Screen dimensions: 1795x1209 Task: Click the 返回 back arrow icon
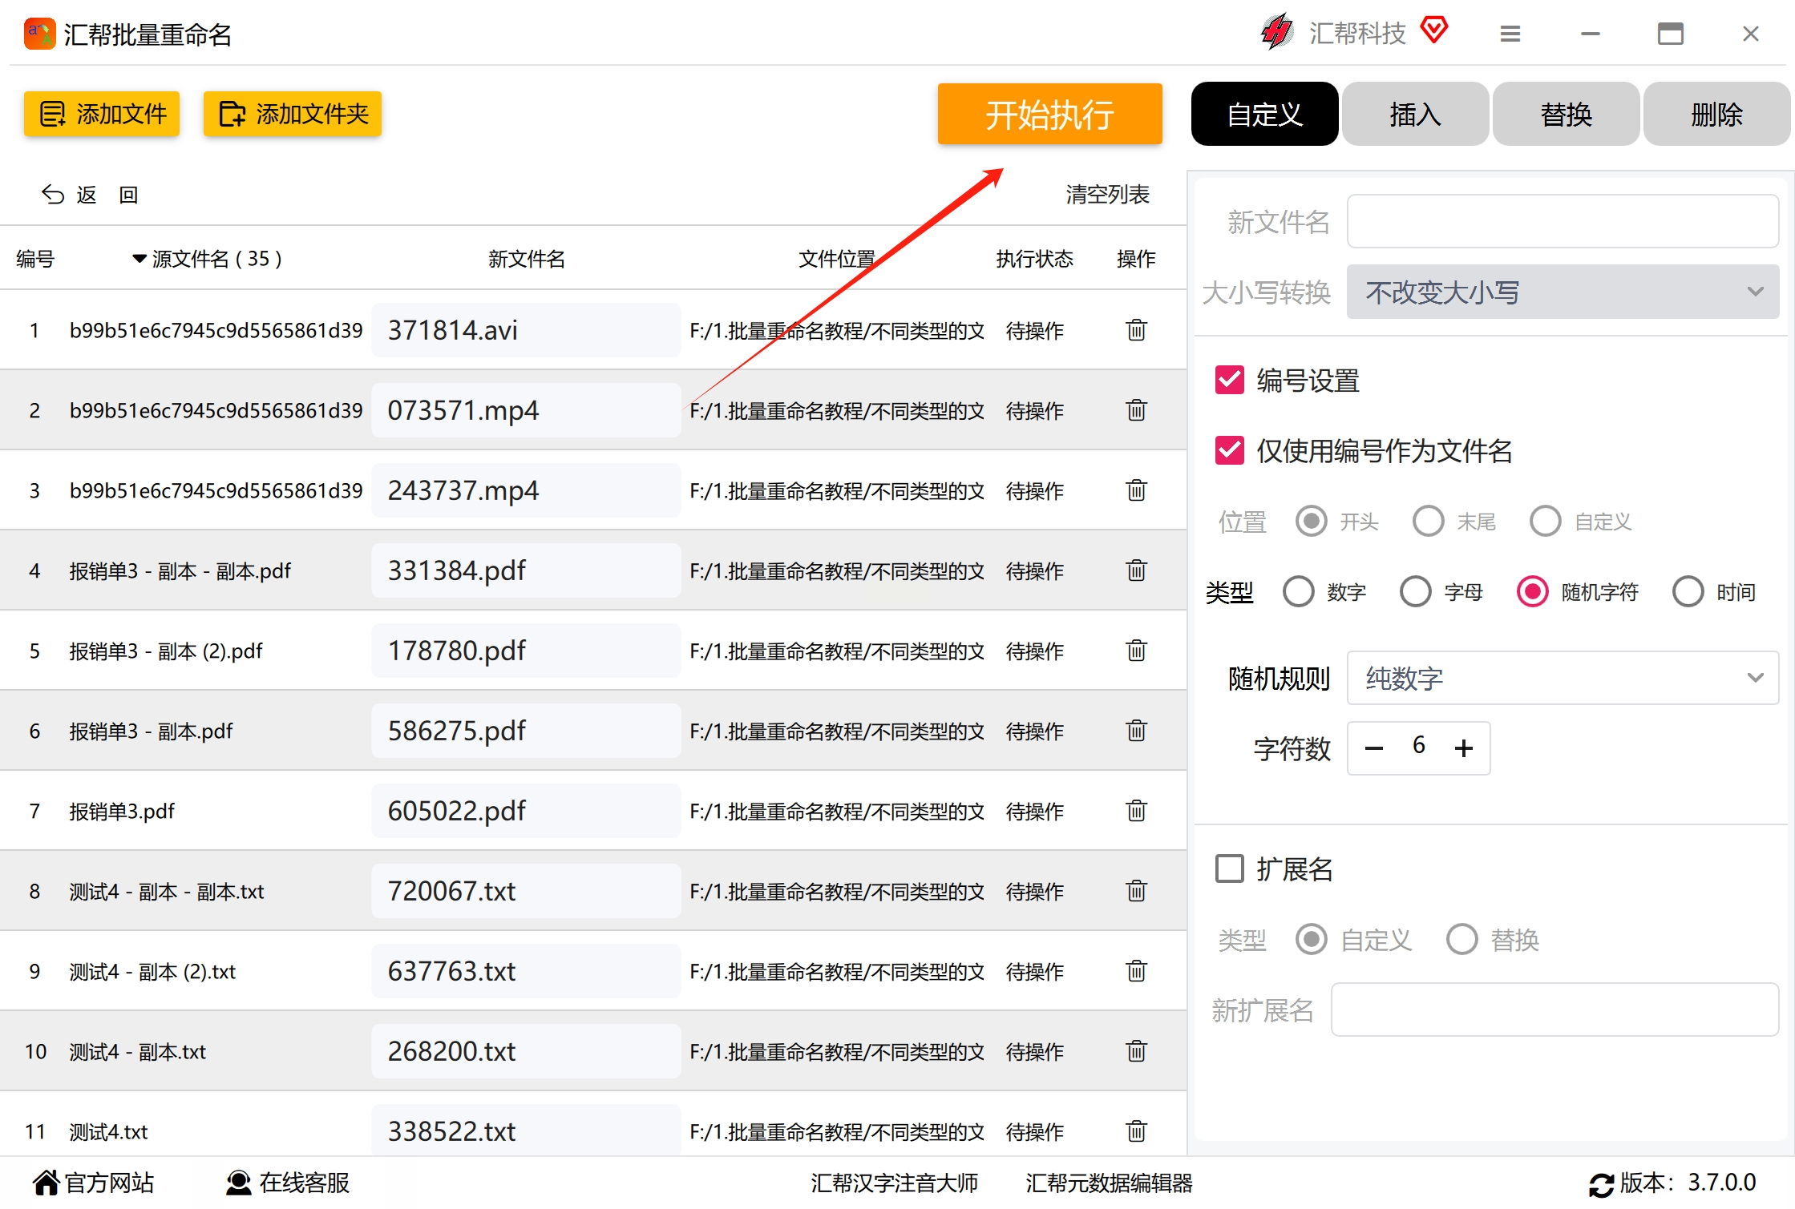(53, 195)
